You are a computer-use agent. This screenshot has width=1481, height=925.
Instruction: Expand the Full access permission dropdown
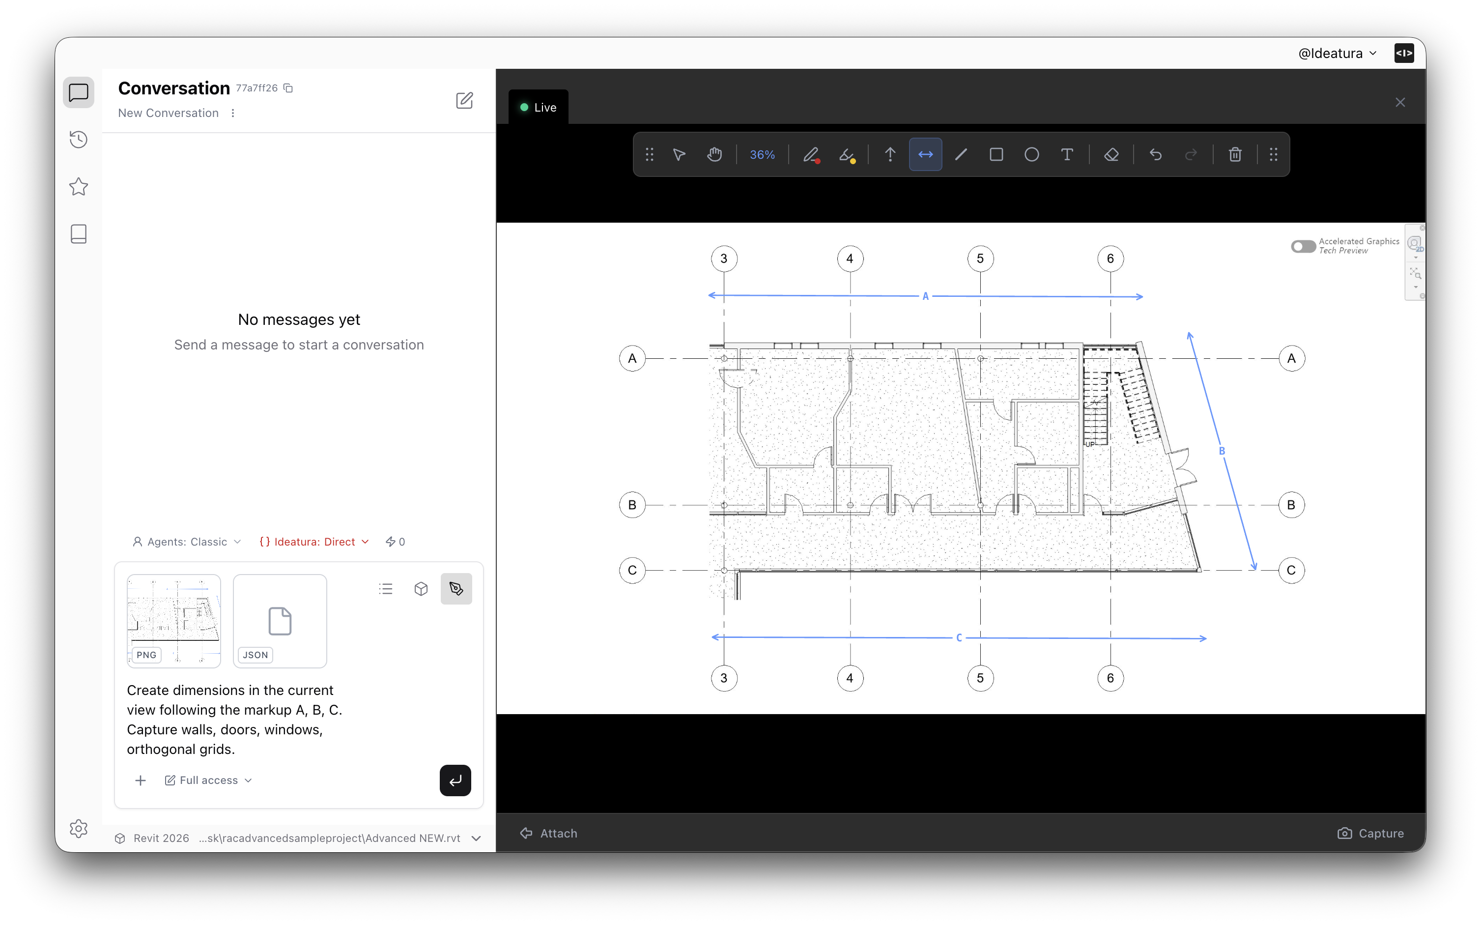(x=208, y=780)
